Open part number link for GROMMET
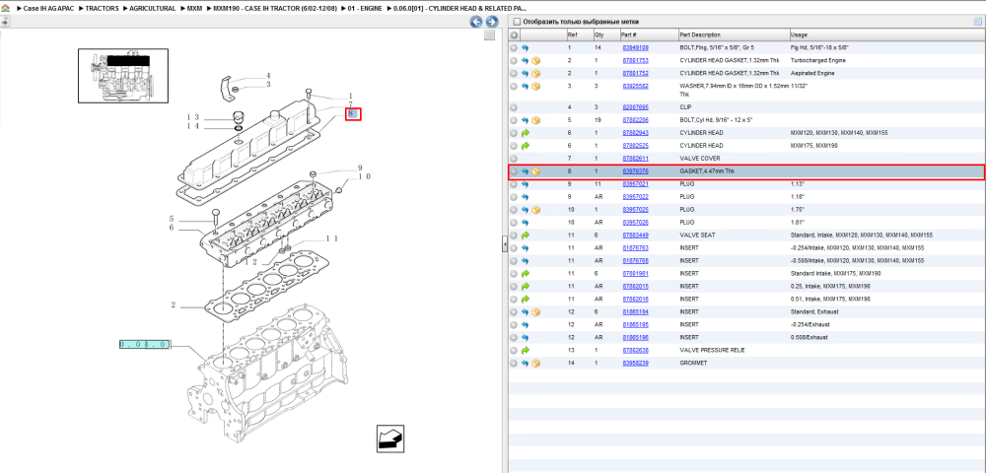The image size is (986, 473). coord(635,363)
